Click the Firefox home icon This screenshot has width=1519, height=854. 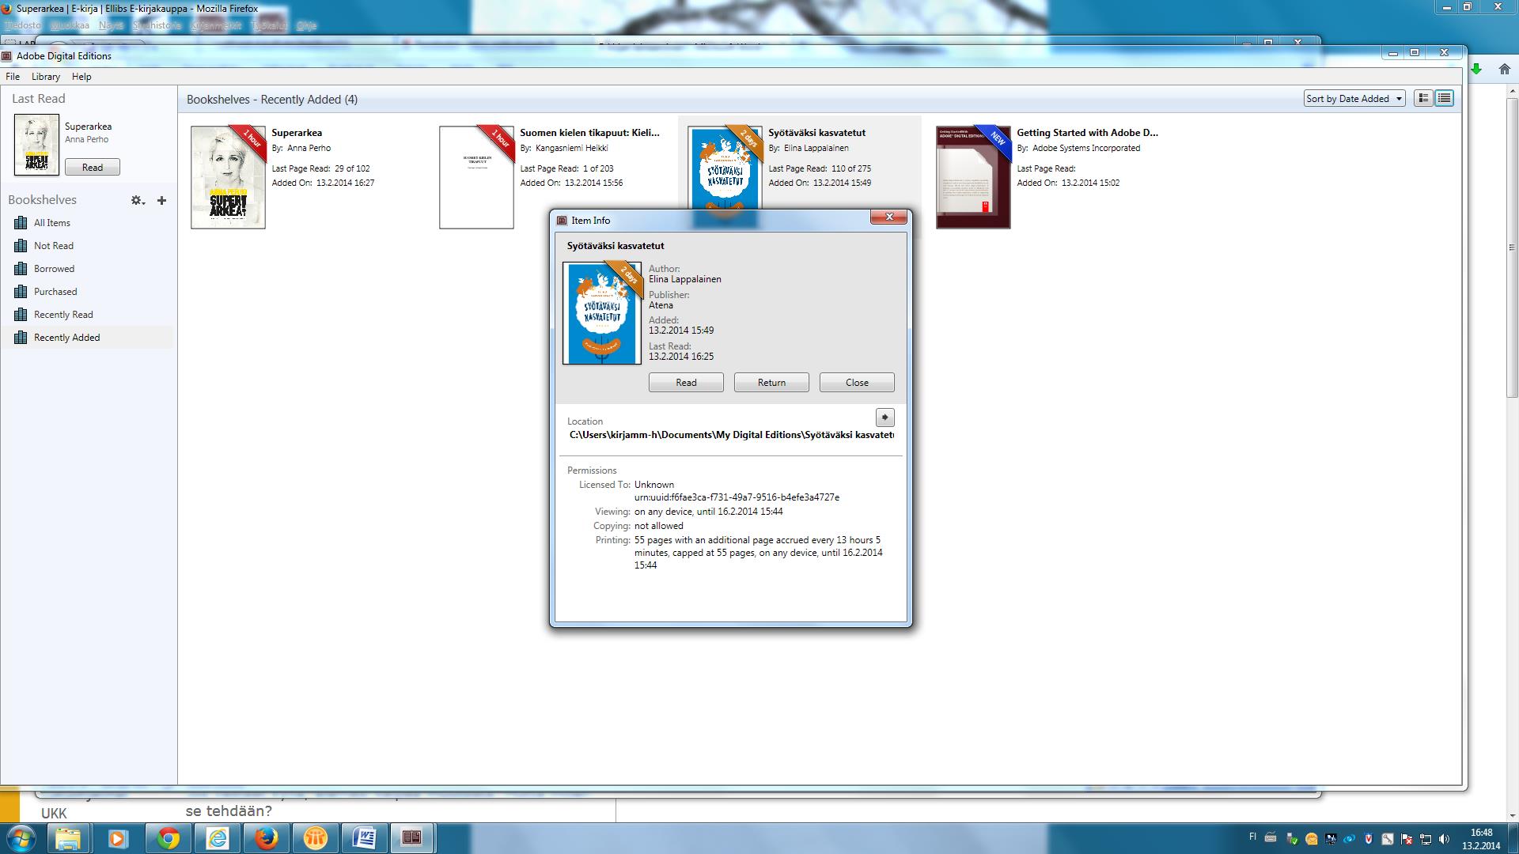(1505, 70)
